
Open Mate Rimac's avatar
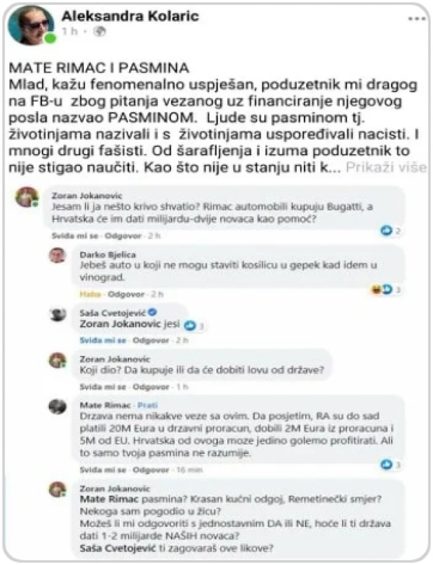click(58, 407)
